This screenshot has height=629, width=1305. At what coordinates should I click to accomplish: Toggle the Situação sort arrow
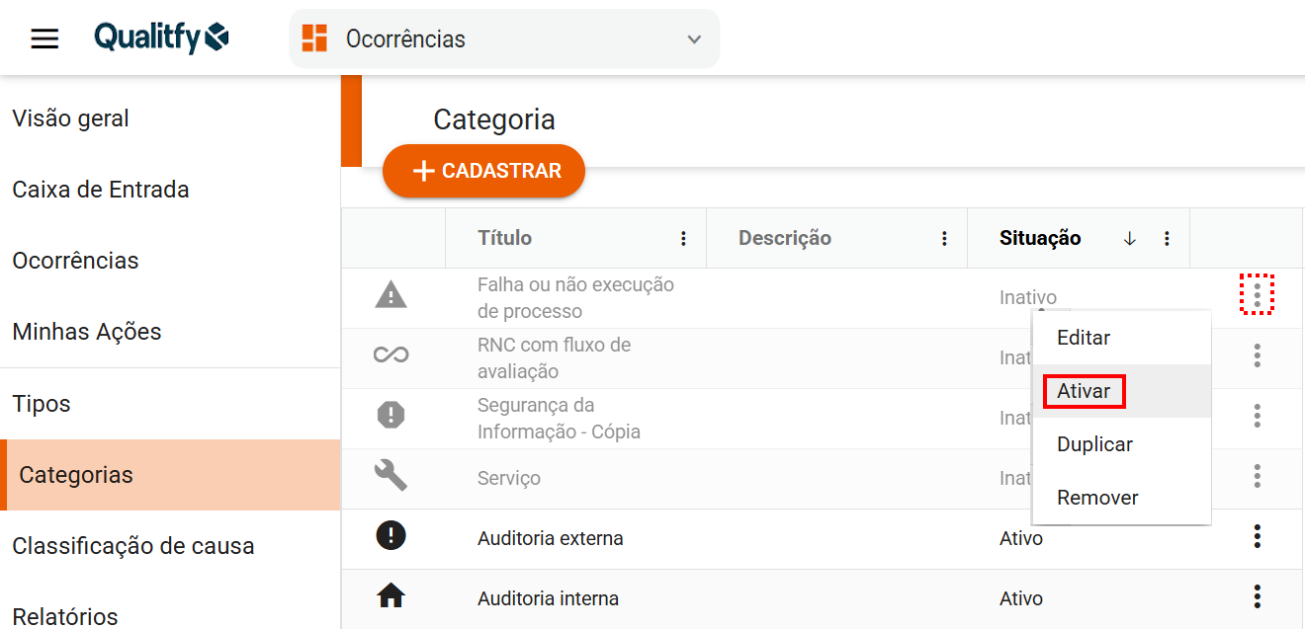(x=1130, y=239)
